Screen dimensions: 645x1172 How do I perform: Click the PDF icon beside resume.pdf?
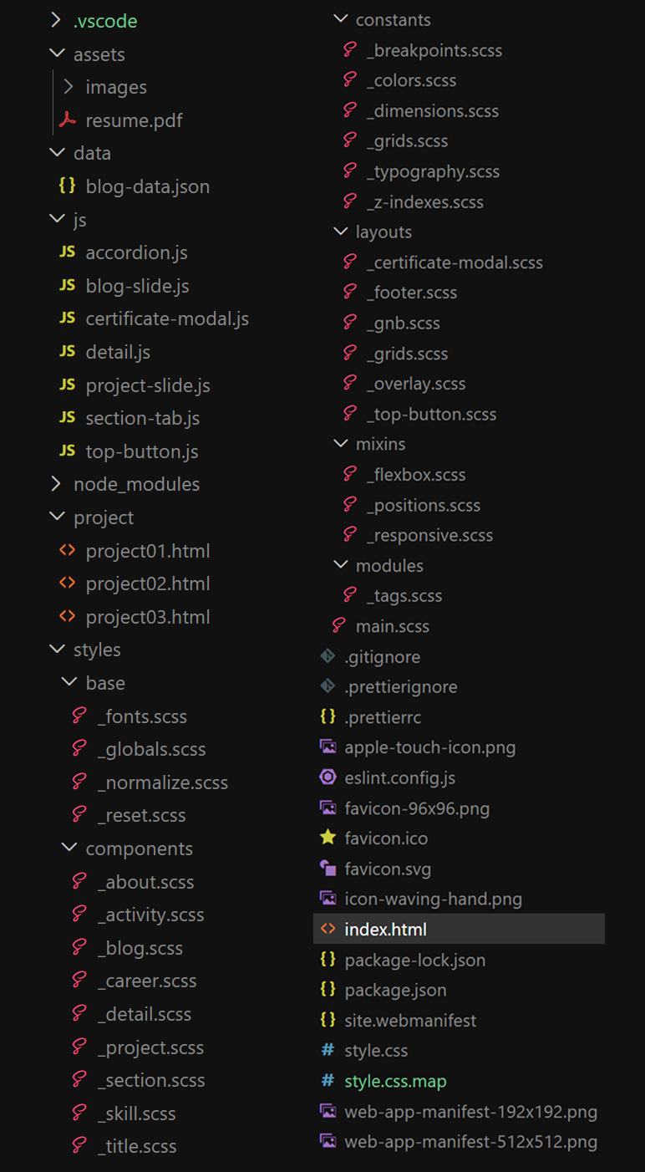[x=68, y=120]
